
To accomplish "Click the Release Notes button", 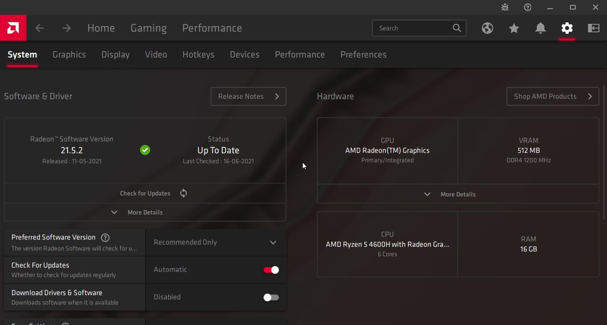I will (248, 96).
